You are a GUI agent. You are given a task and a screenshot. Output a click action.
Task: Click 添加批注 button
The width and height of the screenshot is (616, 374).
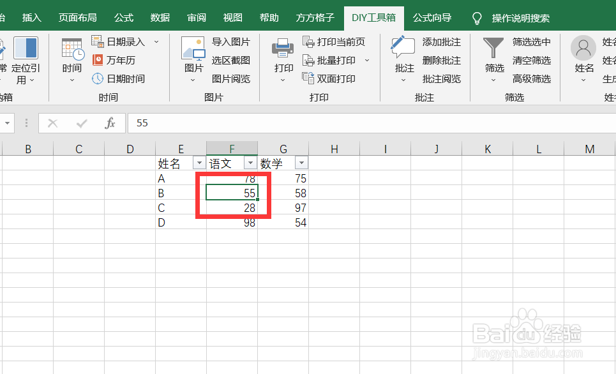click(442, 41)
